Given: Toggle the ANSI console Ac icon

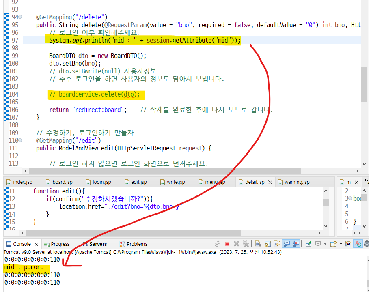Looking at the screenshot, I should coord(358,244).
